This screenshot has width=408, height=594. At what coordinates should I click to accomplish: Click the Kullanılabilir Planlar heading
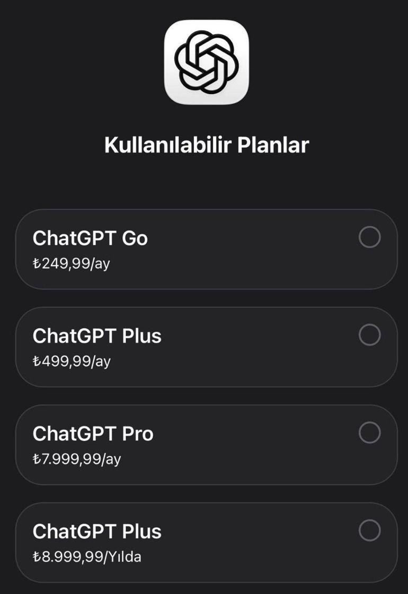coord(206,145)
